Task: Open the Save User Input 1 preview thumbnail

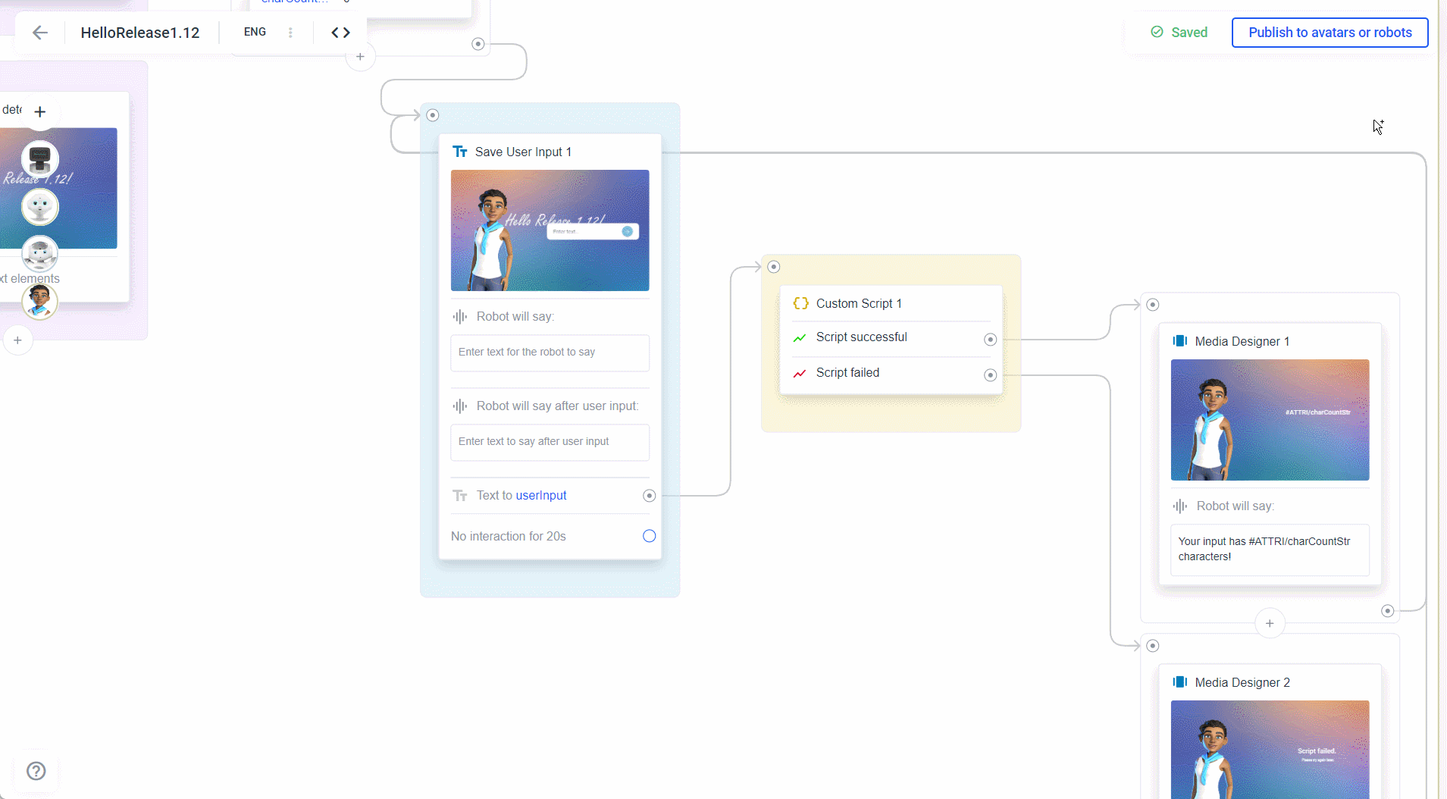Action: (550, 230)
